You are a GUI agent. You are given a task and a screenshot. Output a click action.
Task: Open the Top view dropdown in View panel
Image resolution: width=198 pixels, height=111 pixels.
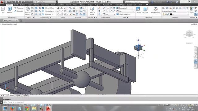(x=126, y=11)
